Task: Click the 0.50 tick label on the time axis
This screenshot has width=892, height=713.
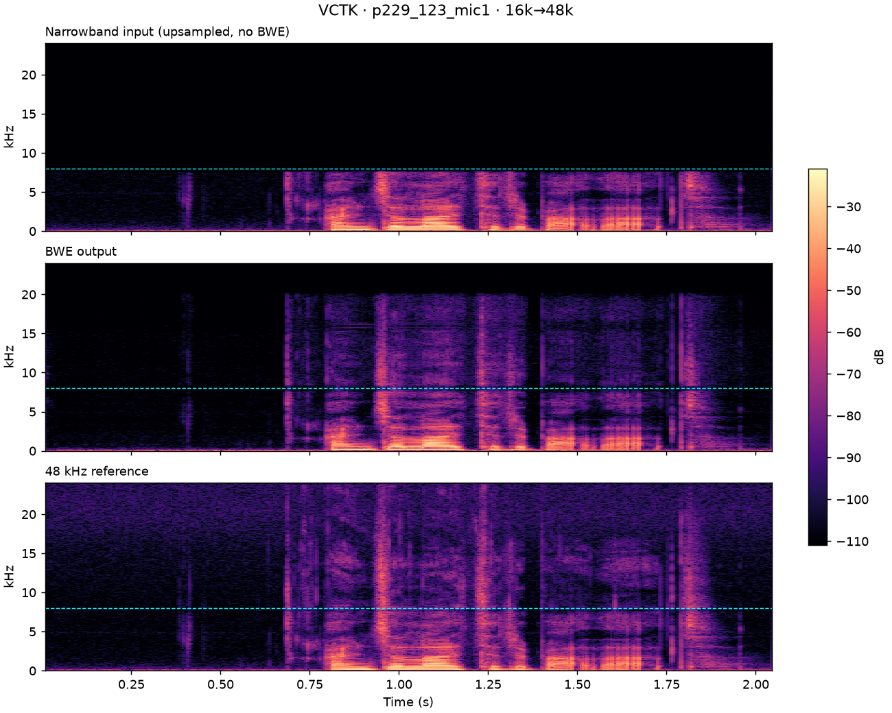Action: click(220, 684)
